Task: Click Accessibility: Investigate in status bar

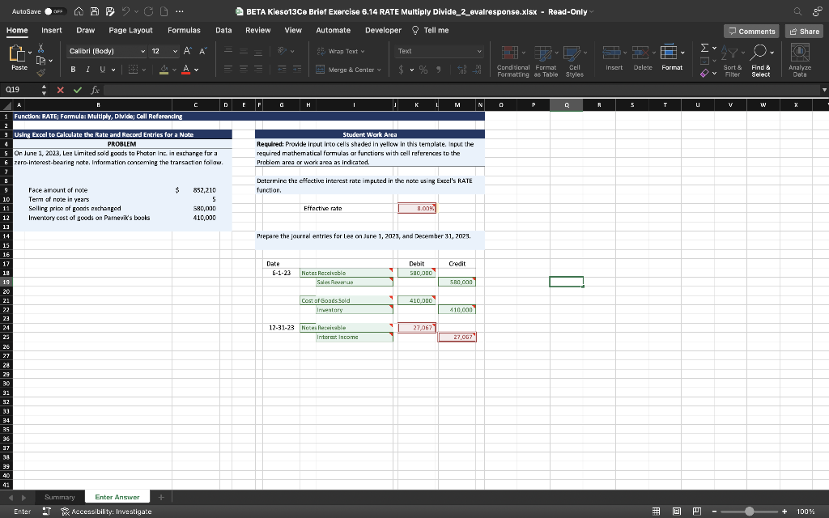Action: click(x=107, y=512)
